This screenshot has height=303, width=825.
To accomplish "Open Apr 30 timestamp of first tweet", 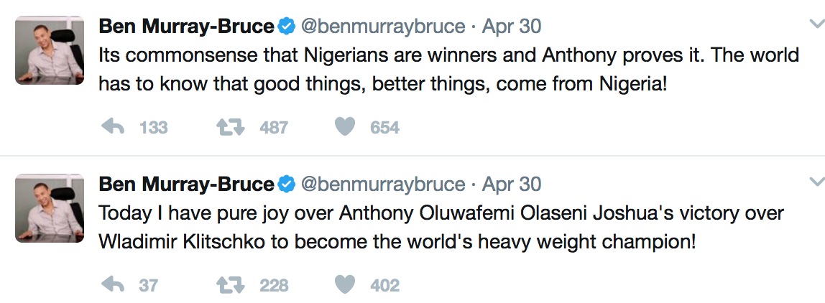I will click(512, 27).
